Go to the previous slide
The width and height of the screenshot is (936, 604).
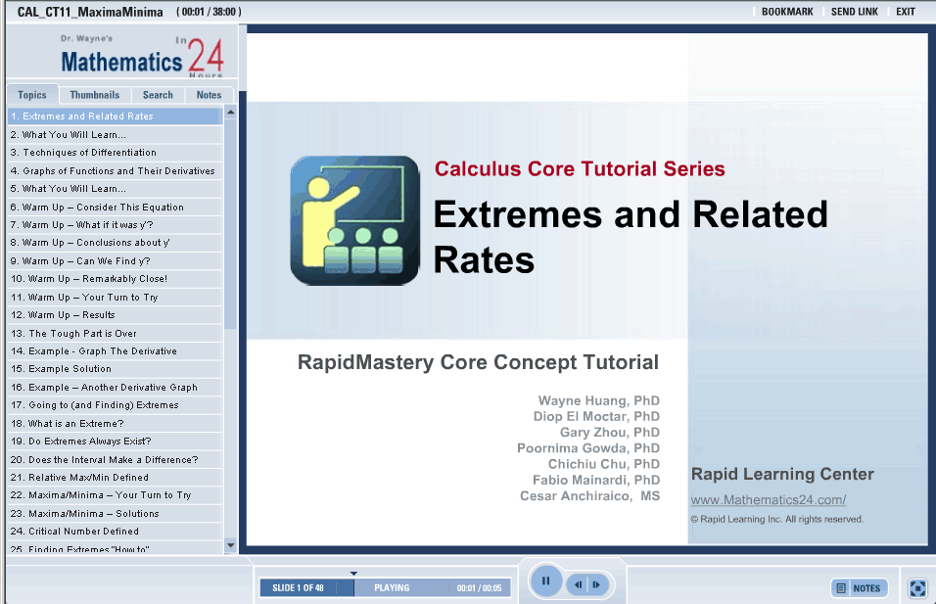(x=579, y=584)
